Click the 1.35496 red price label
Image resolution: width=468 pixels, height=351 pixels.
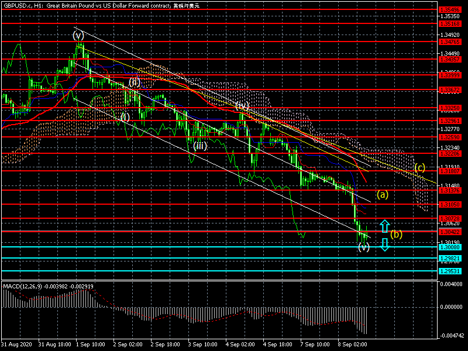[x=448, y=9]
